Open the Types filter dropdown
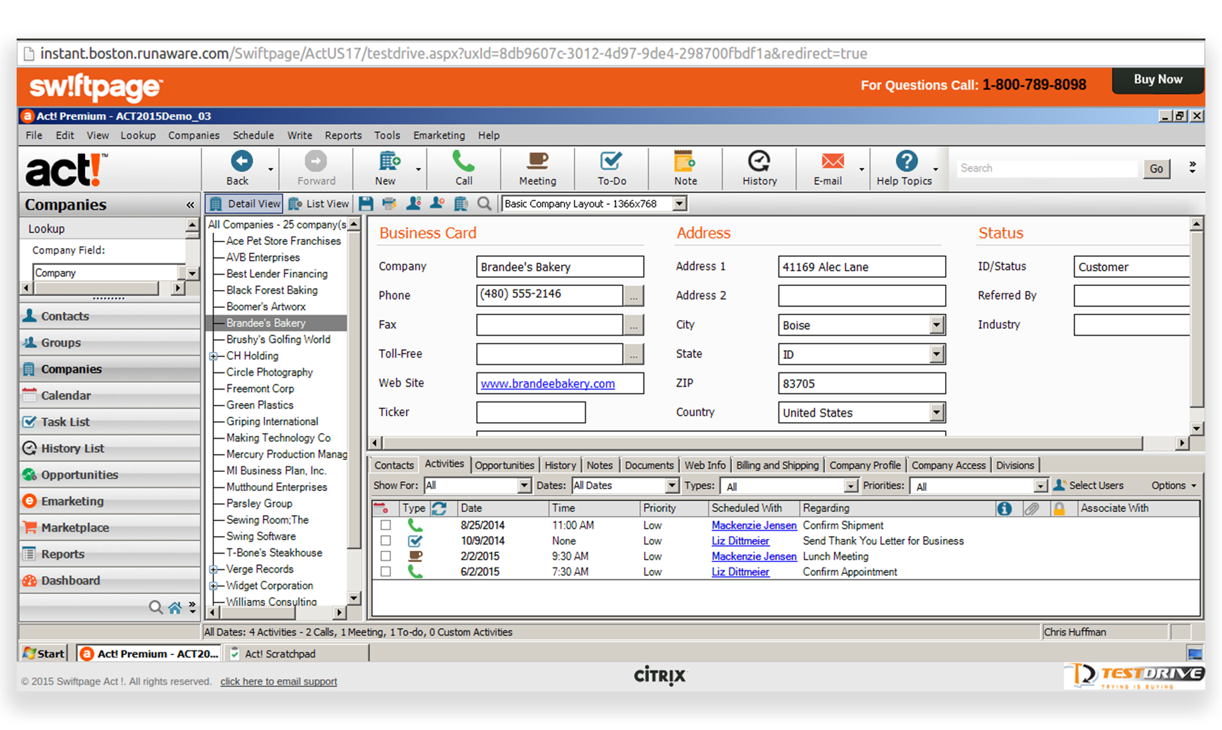Screen dimensions: 1222x730 (x=851, y=486)
